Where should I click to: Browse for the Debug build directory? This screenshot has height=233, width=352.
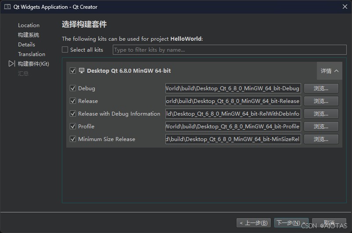pos(321,88)
